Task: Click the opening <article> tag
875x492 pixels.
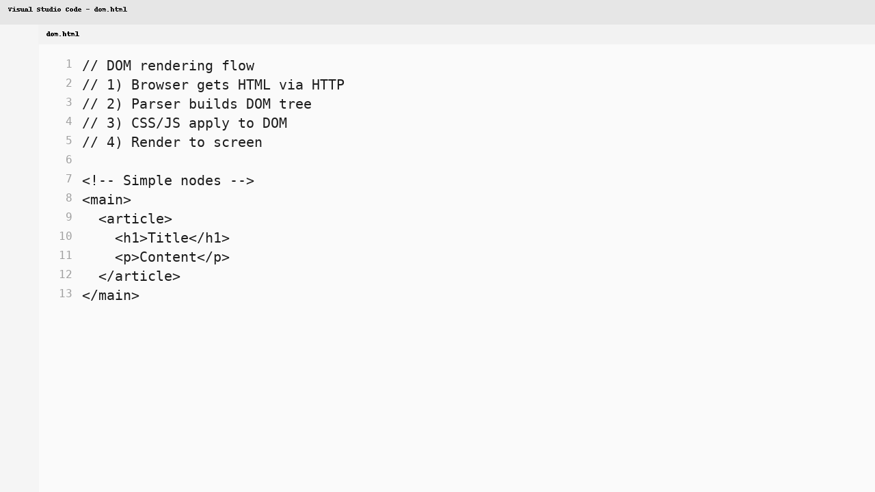Action: pos(135,219)
